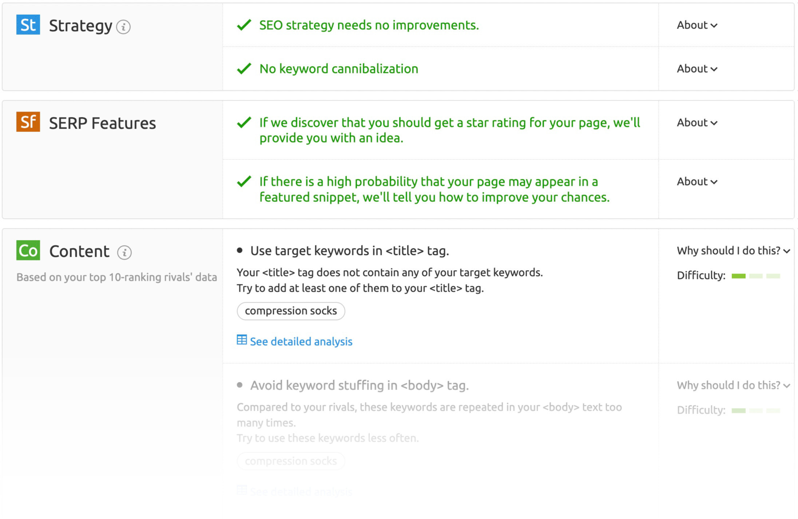The height and width of the screenshot is (519, 798).
Task: Click the green Co Content badge icon
Action: tap(28, 250)
